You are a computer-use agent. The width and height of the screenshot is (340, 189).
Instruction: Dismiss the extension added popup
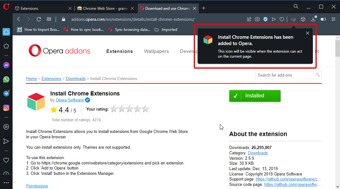coord(308,33)
